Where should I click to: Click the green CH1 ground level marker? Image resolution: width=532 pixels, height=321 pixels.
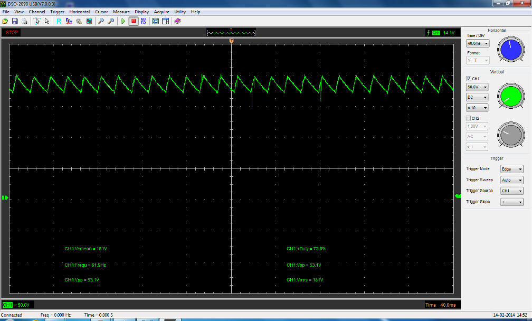point(5,197)
